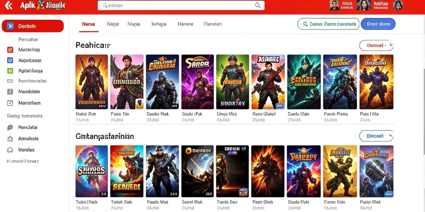Click the blue square sidebar icon
This screenshot has height=212, width=425.
[x=10, y=60]
